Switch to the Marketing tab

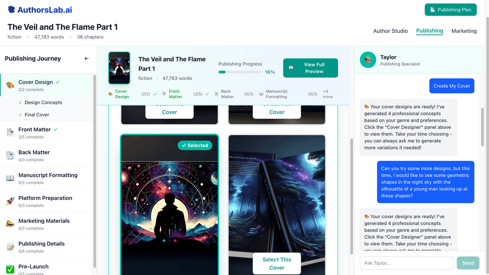pos(464,31)
